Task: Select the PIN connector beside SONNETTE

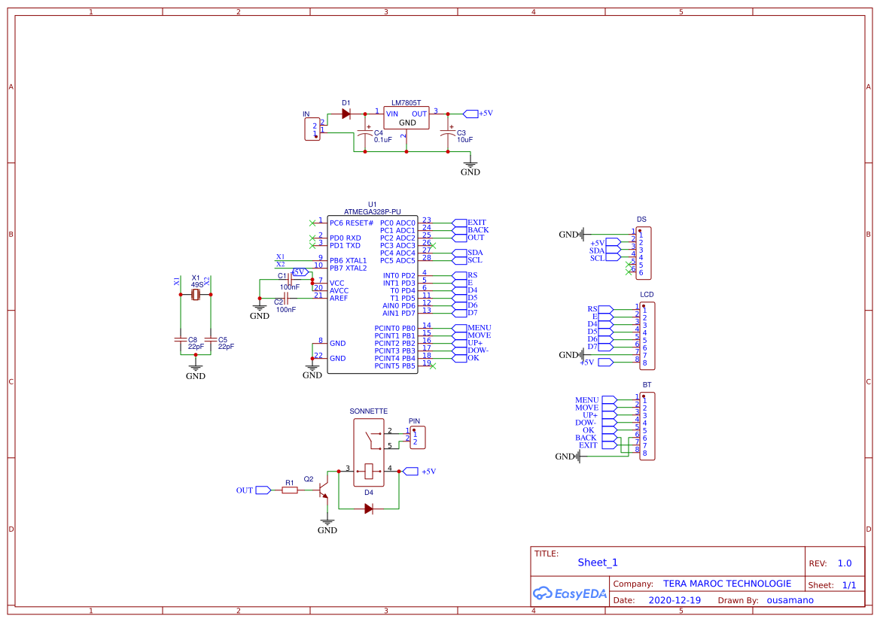Action: 416,437
